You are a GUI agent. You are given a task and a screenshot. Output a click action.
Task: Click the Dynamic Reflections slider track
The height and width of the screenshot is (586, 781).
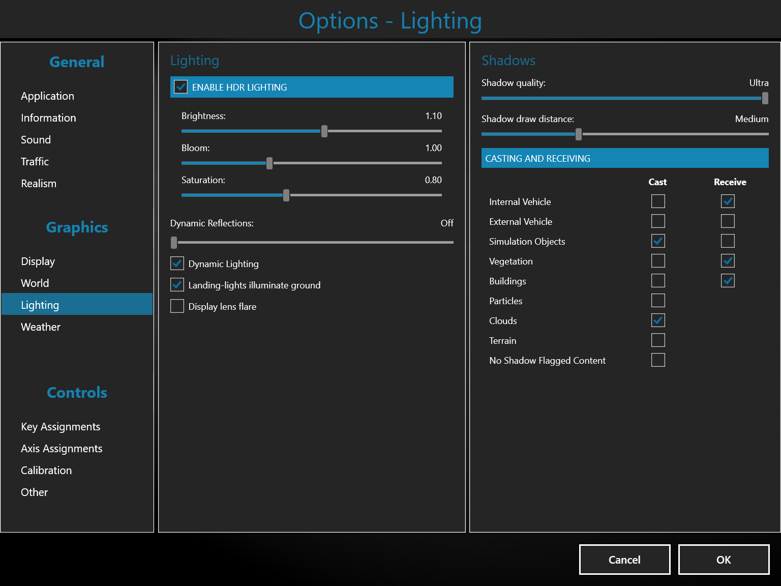coord(315,243)
